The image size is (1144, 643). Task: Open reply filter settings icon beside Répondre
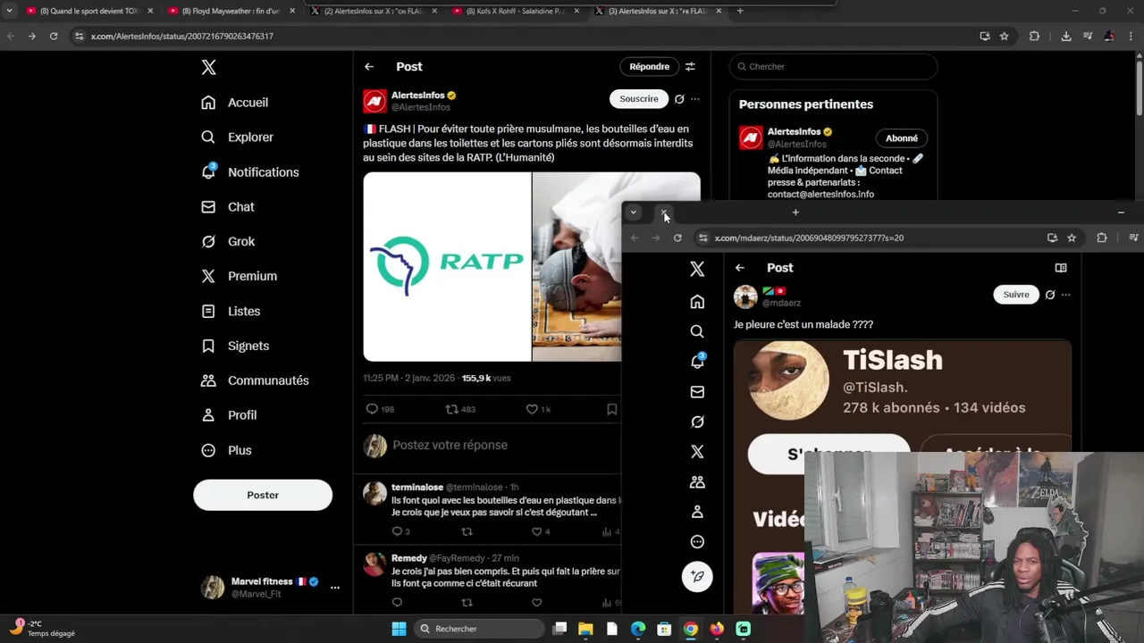coord(690,67)
